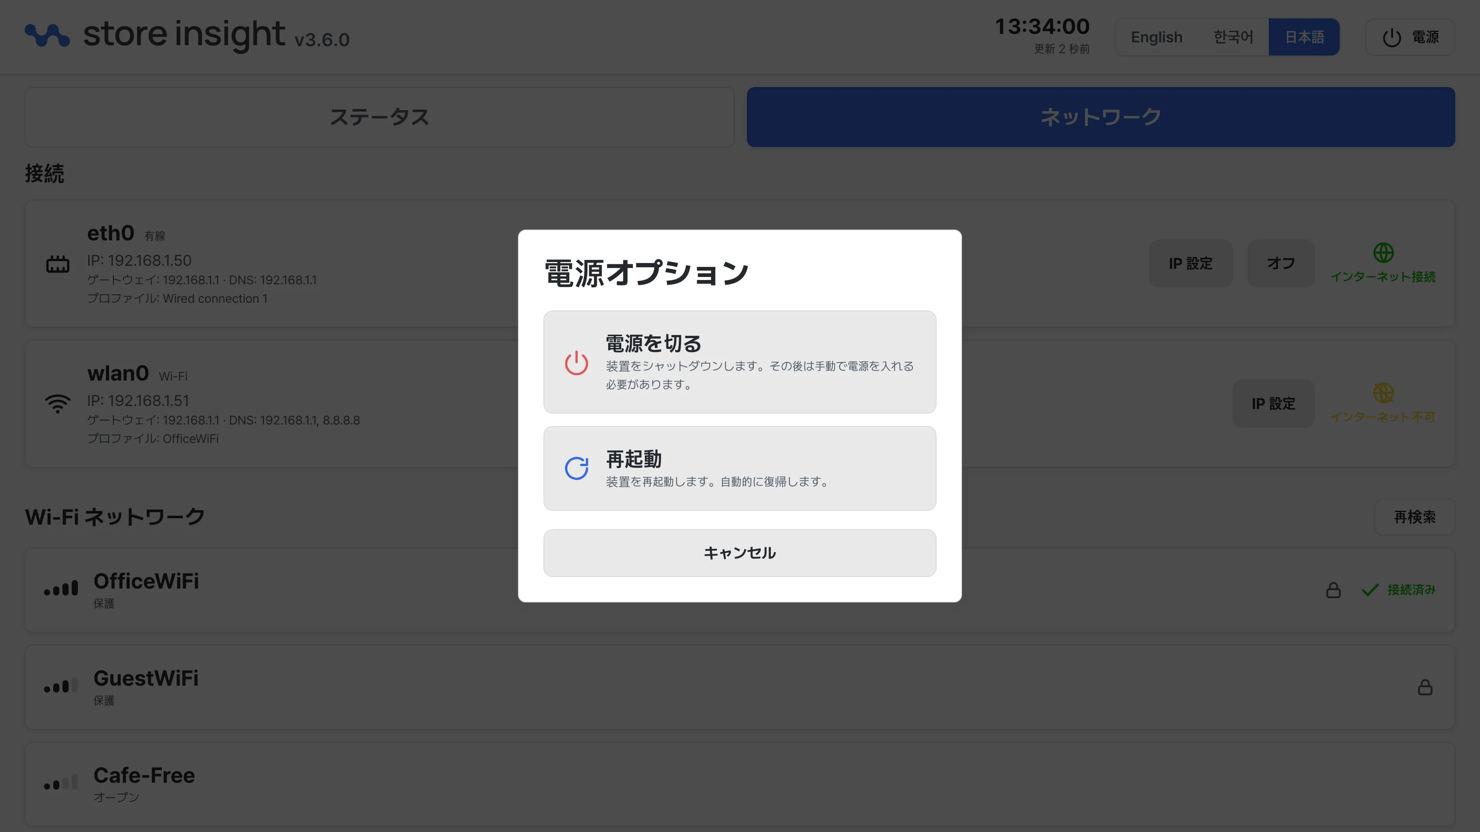Viewport: 1480px width, 832px height.
Task: Open the ネットワーク tab
Action: pyautogui.click(x=1101, y=117)
